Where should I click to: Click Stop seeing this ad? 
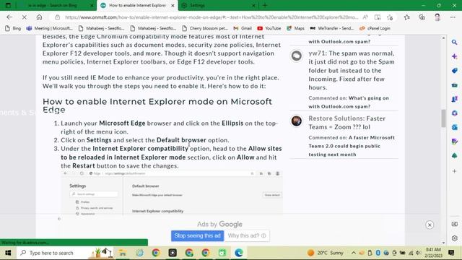coord(197,236)
